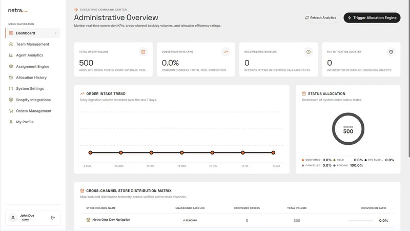The image size is (410, 231).
Task: Click the 0.0% Conversion Rate value
Action: (170, 63)
